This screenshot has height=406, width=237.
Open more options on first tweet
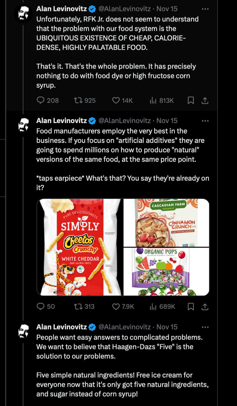click(x=205, y=9)
